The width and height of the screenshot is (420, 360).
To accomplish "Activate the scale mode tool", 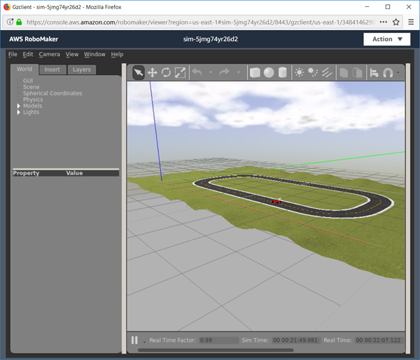I will point(180,72).
